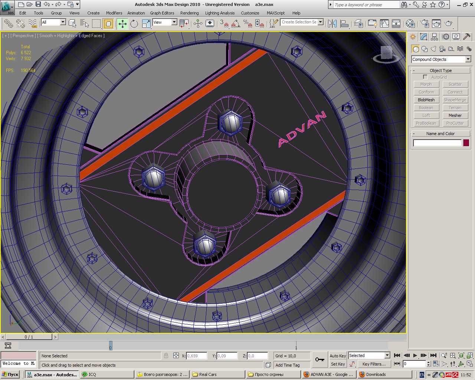This screenshot has height=380, width=475.
Task: Open Key Filters dialog
Action: (374, 364)
